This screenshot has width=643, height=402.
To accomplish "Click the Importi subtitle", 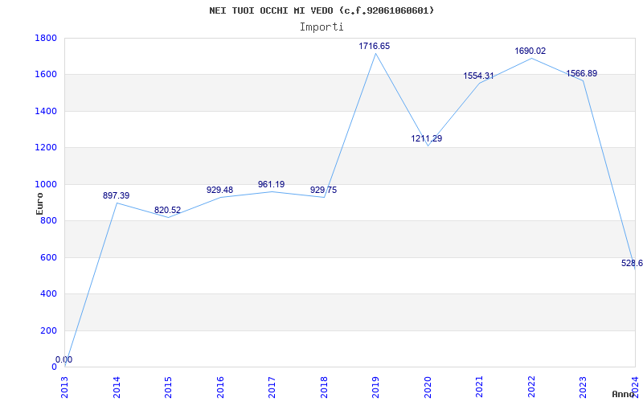I will [x=321, y=27].
